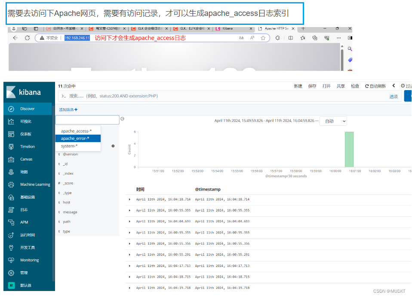Click the @timestamp column header
This screenshot has height=297, width=412.
[x=208, y=189]
